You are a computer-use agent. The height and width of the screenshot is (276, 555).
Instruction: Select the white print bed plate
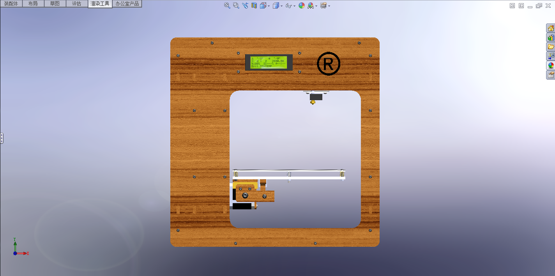pos(289,178)
